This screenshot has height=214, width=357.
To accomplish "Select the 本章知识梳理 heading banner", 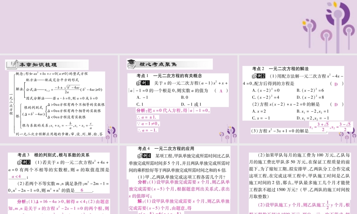I will (47, 65).
